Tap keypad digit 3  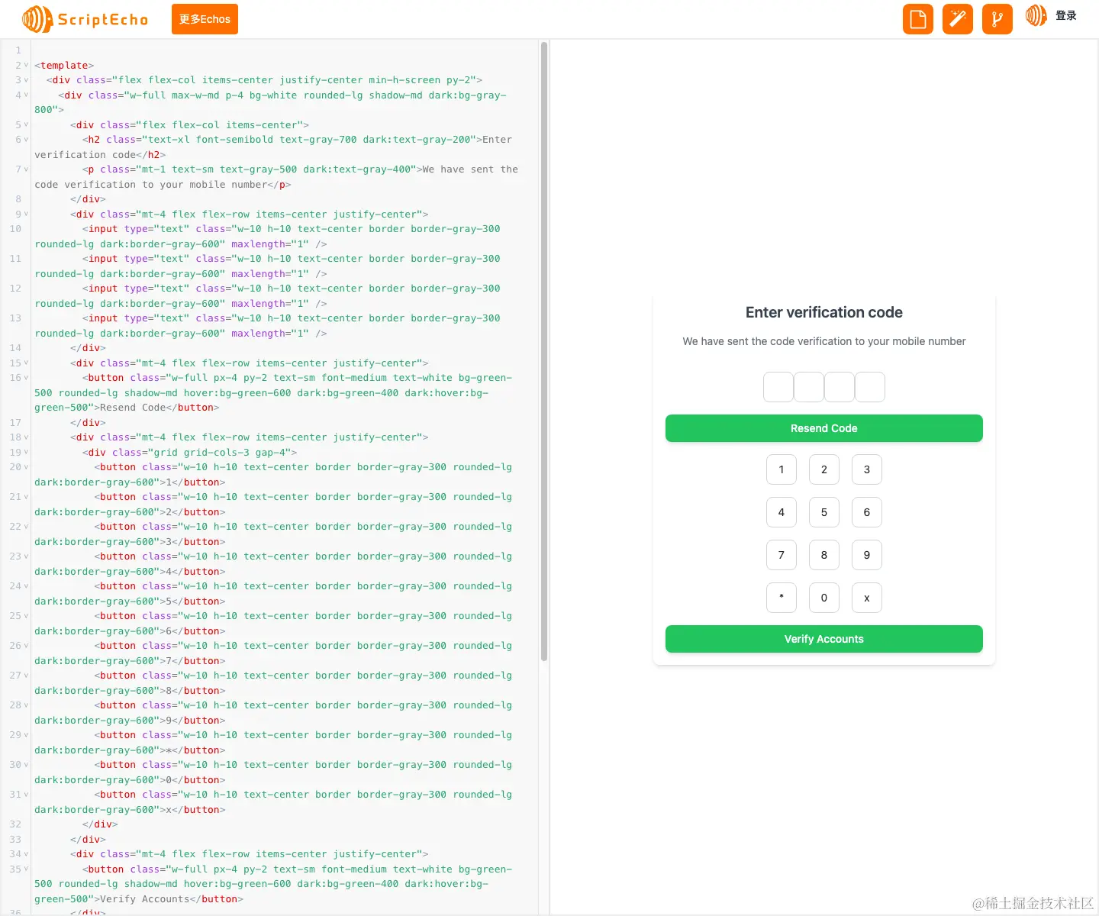tap(867, 469)
